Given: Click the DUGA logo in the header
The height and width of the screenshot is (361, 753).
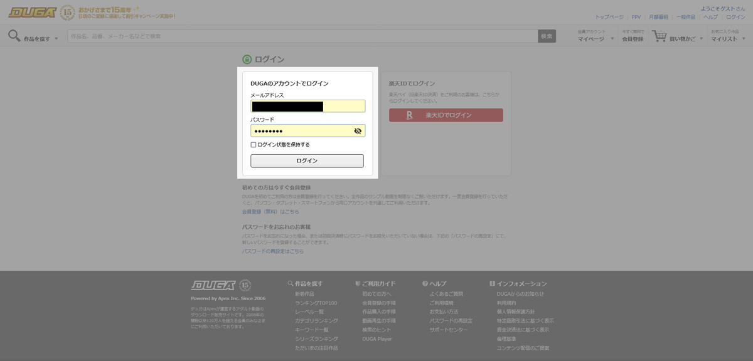Looking at the screenshot, I should [33, 13].
